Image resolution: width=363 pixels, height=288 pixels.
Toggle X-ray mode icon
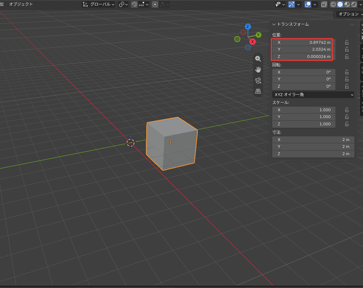[x=324, y=4]
